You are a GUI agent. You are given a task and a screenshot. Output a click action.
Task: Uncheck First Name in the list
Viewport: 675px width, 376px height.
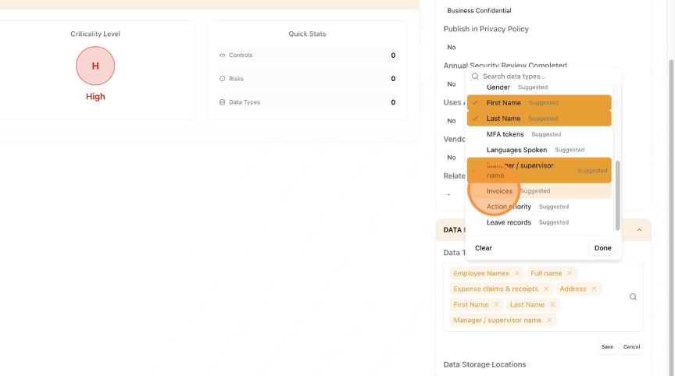538,103
